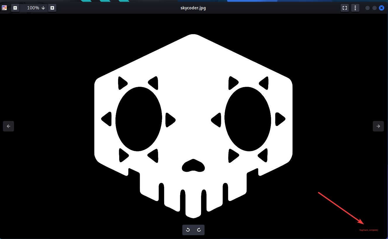Close the image viewer window
Viewport: 388px width, 239px height.
coord(381,8)
